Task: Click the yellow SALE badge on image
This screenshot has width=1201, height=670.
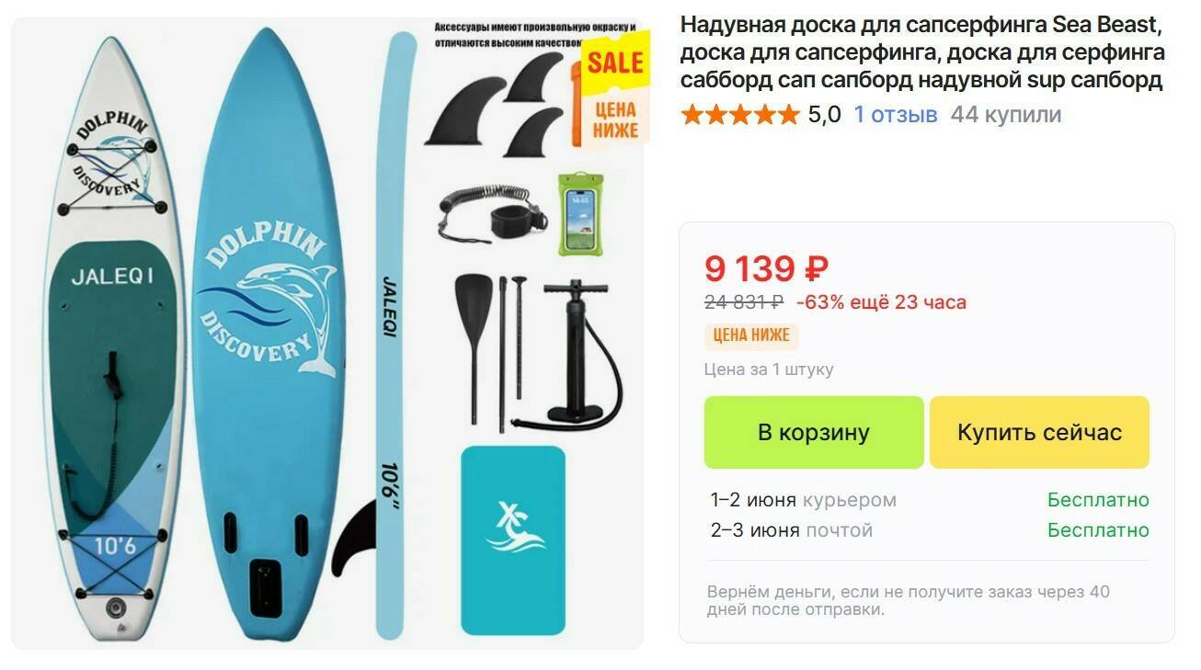Action: (614, 62)
